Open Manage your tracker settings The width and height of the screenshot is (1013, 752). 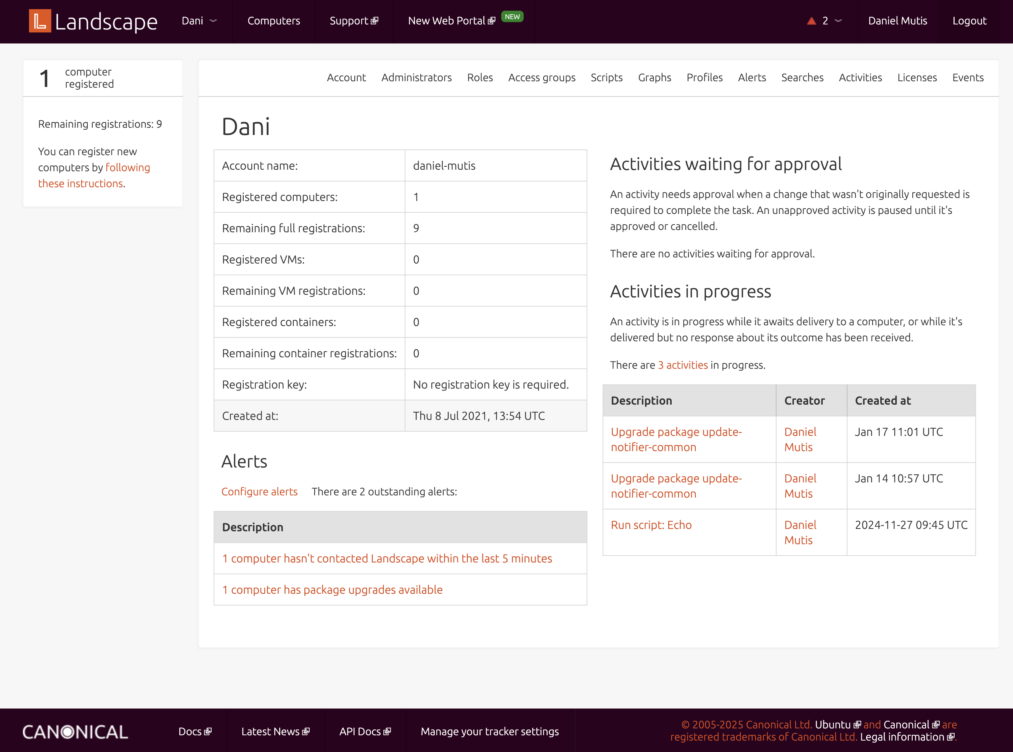[489, 731]
